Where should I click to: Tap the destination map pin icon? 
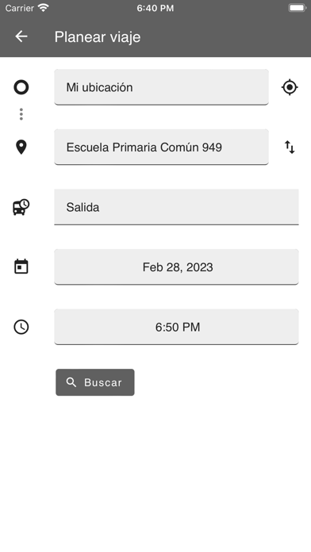(x=21, y=148)
